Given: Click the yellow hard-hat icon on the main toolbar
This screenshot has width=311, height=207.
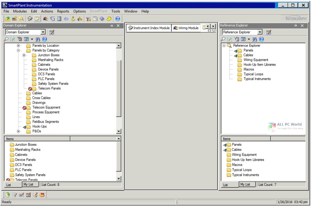Looking at the screenshot, I should pos(108,19).
